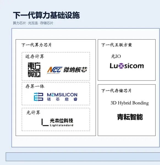Screen dimensions: 160x165
Task: Click the NCC Nano-Core Chip logo
Action: [x=55, y=70]
